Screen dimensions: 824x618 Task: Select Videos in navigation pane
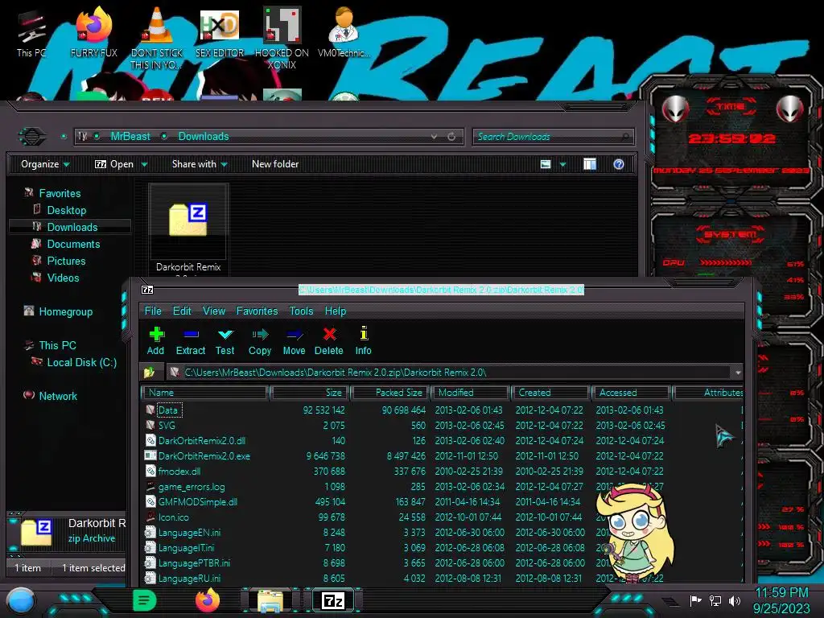pyautogui.click(x=63, y=278)
